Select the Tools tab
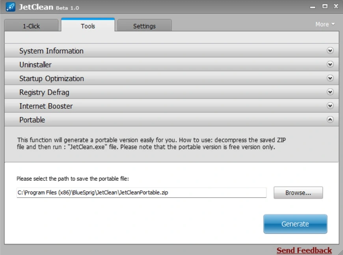The height and width of the screenshot is (255, 343). point(88,25)
